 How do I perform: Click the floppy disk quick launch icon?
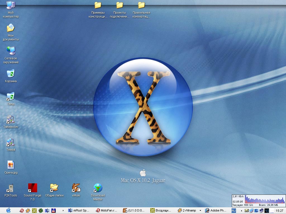(53, 211)
